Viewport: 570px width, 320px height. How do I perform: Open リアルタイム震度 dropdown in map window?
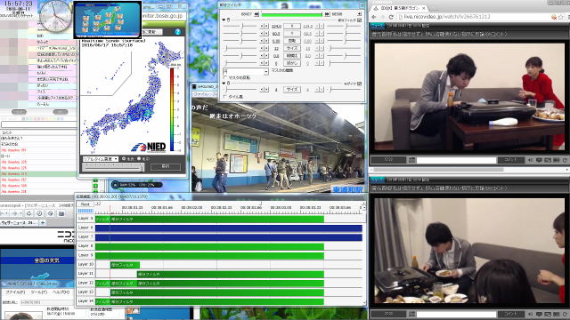point(101,159)
